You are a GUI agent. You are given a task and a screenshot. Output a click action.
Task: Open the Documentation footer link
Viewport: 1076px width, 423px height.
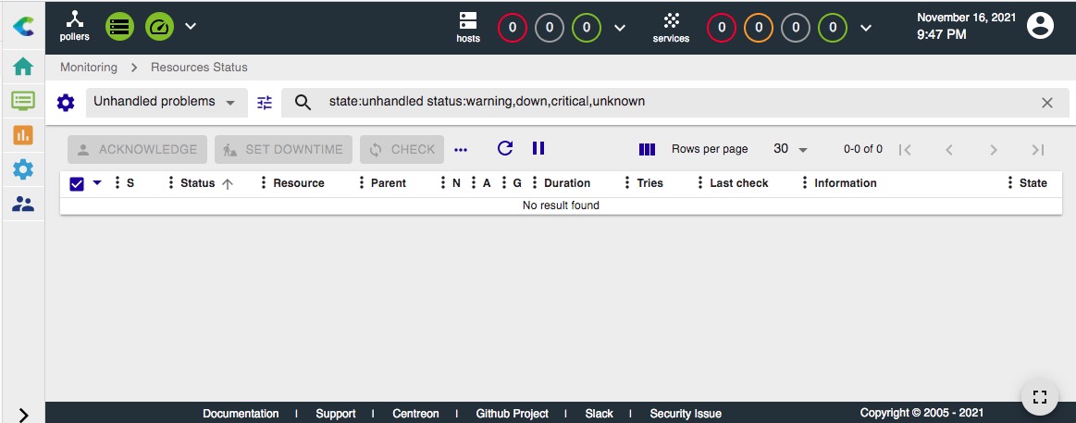coord(241,414)
